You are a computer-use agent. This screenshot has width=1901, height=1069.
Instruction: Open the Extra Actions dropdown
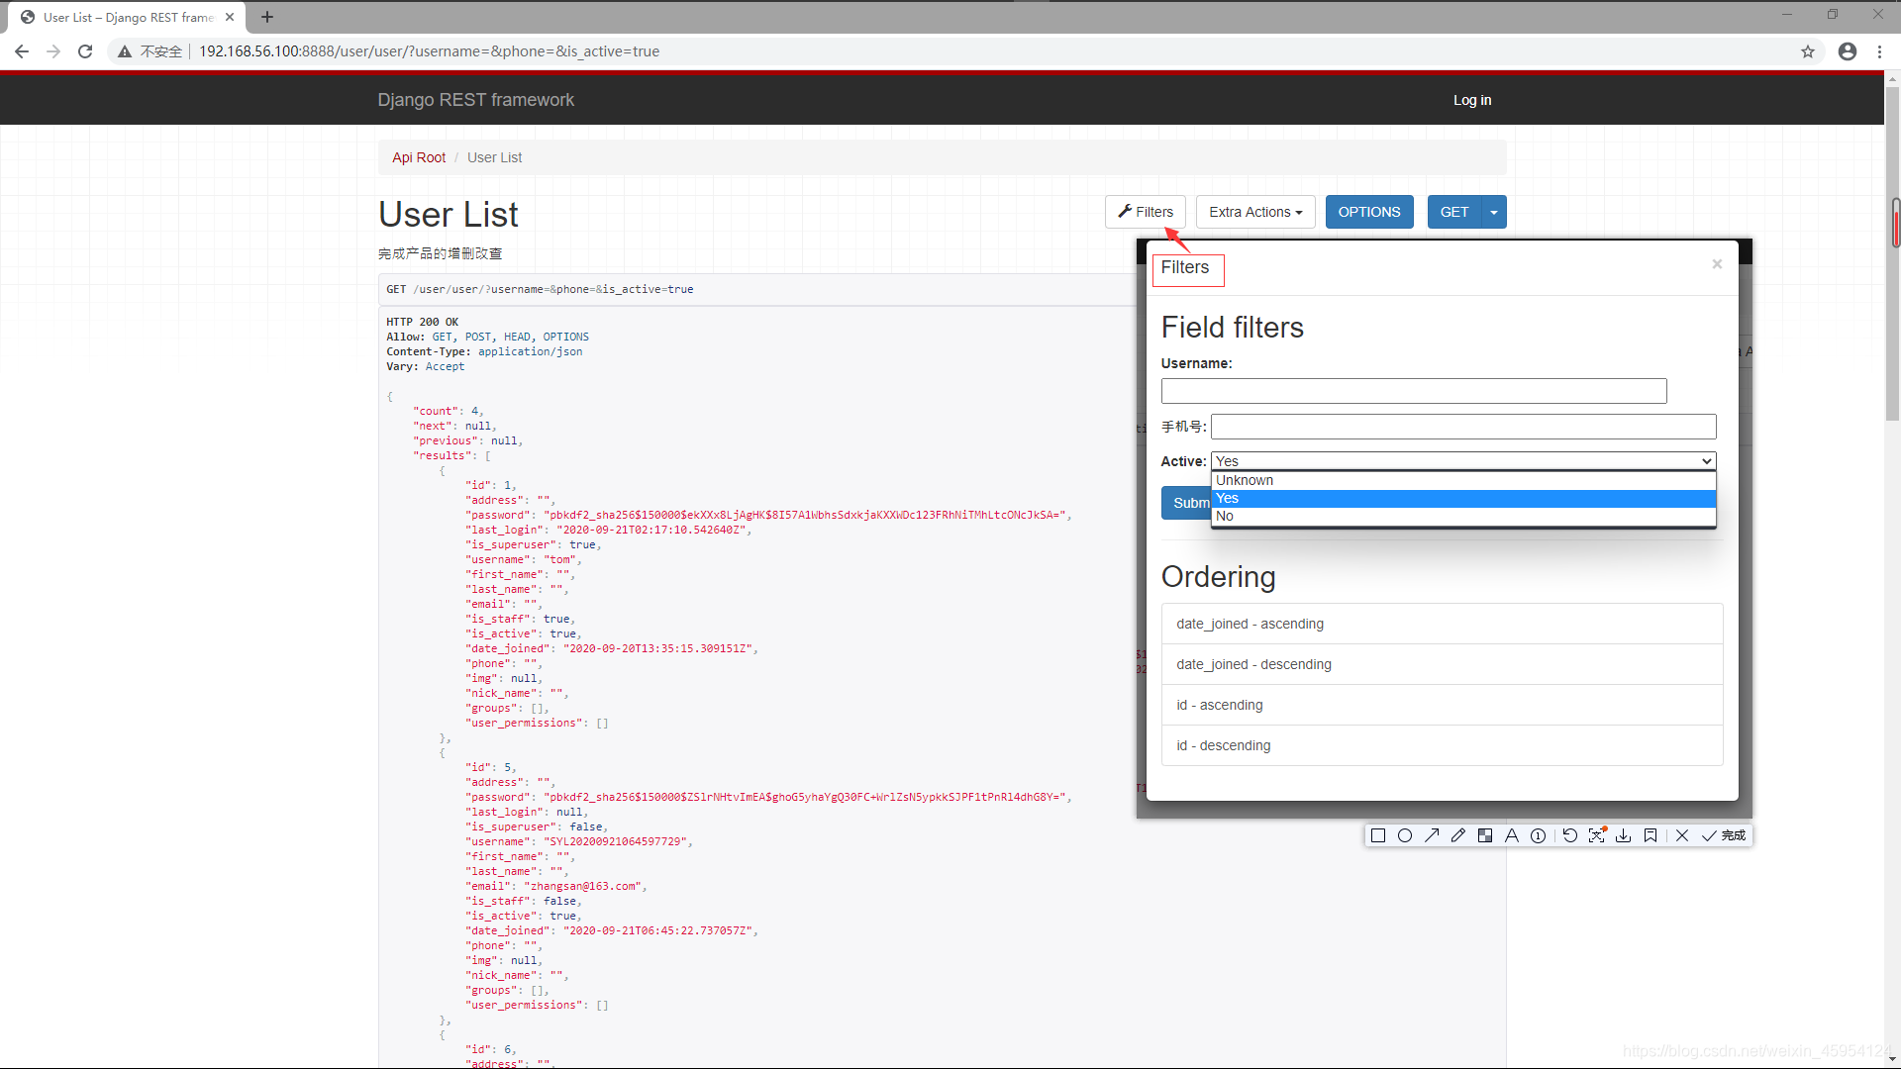click(1255, 212)
